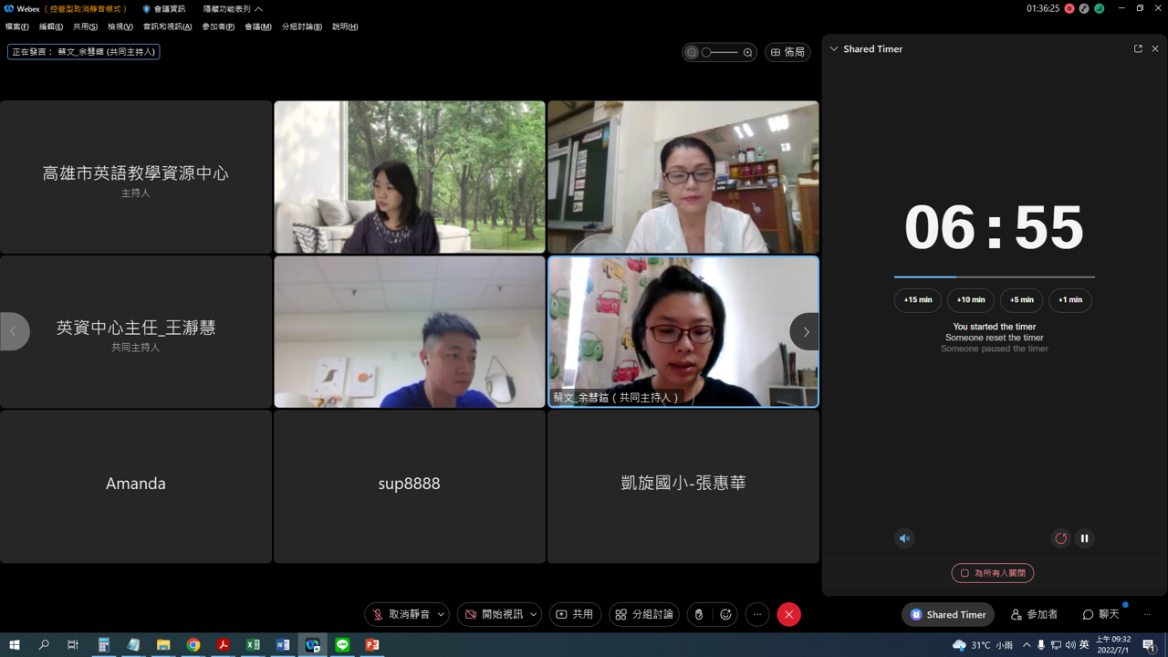The width and height of the screenshot is (1168, 657).
Task: Expand video options arrow next to 開始視訊
Action: click(534, 615)
